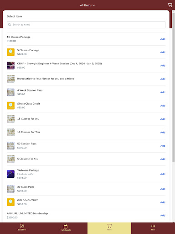Add Introduction to Pole Fitness item
The width and height of the screenshot is (175, 234).
163,79
